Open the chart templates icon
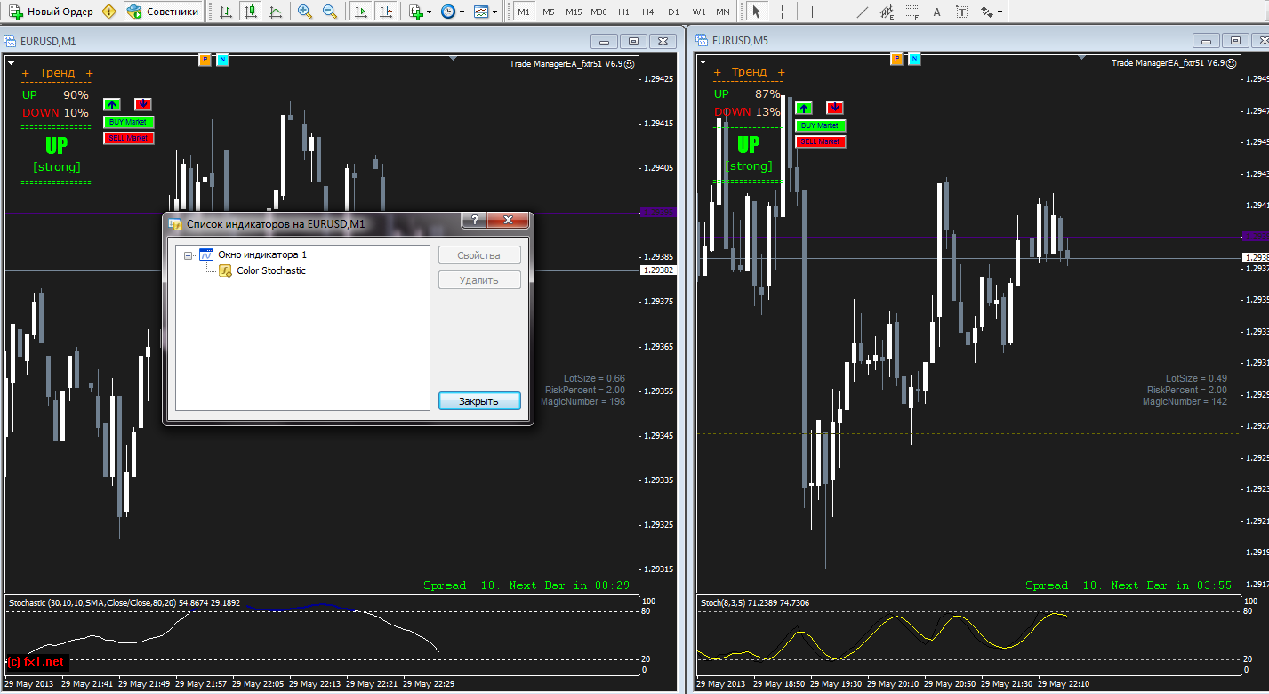This screenshot has height=694, width=1269. (480, 12)
